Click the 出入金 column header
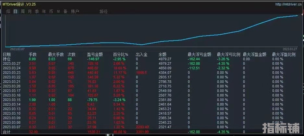This screenshot has width=304, height=136. [x=141, y=55]
